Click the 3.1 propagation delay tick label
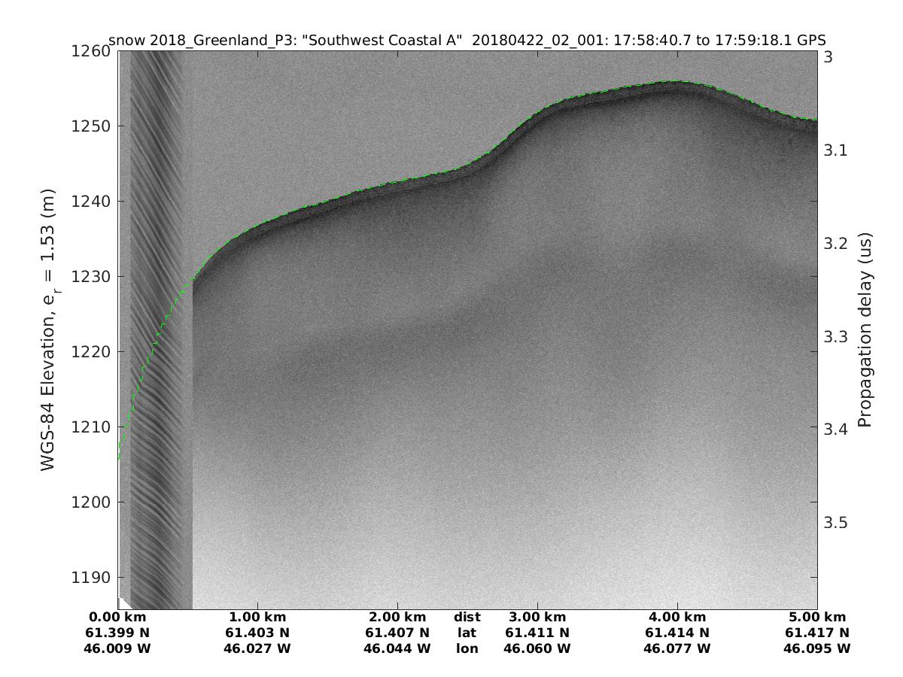Image resolution: width=903 pixels, height=677 pixels. 835,150
